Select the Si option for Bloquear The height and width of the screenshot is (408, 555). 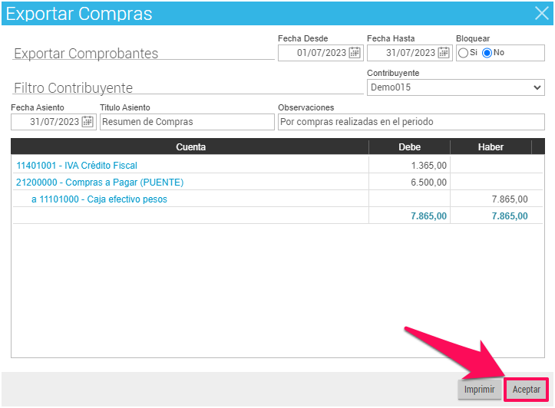coord(463,53)
